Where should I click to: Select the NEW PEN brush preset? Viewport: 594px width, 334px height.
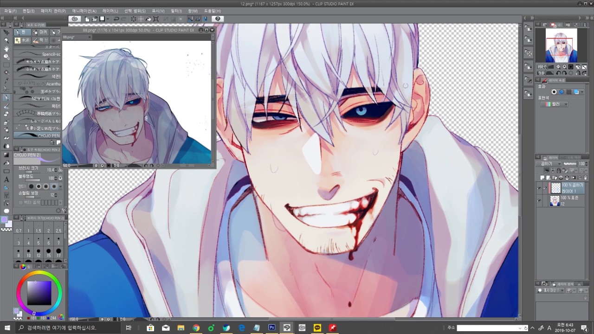point(37,98)
